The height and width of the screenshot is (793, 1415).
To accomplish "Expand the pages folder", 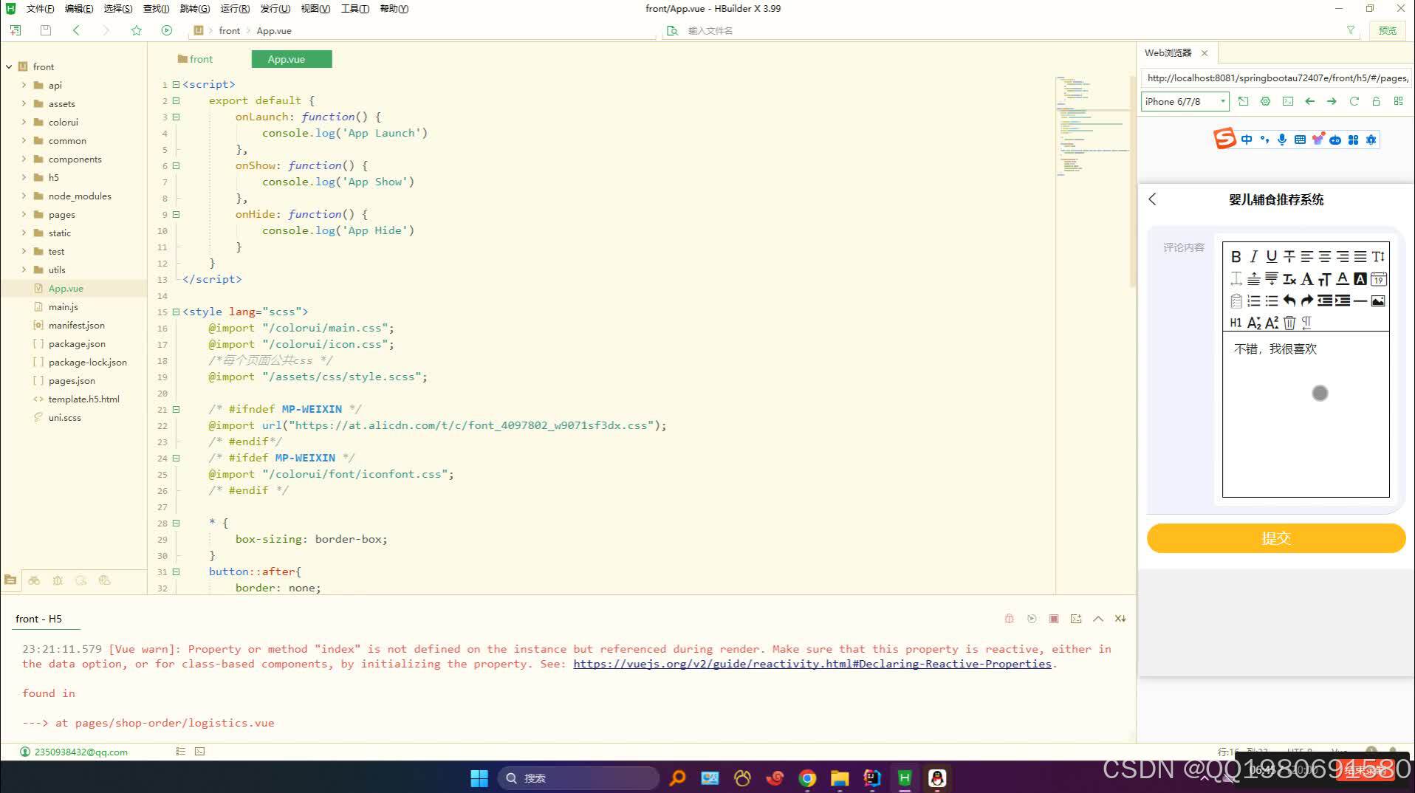I will (24, 214).
